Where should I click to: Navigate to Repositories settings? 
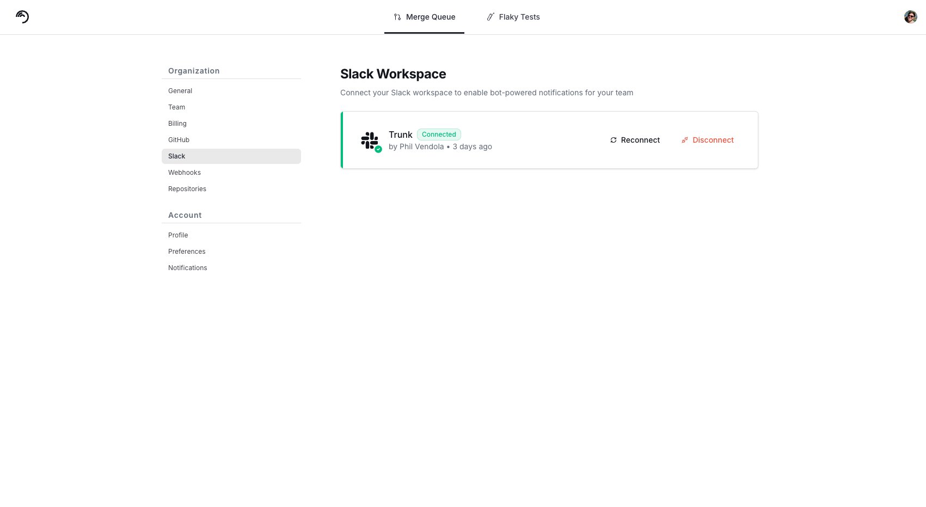coord(231,189)
